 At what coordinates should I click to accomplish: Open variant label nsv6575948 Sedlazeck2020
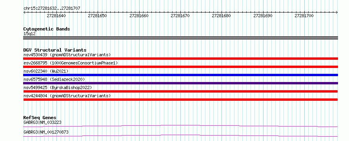click(54, 79)
